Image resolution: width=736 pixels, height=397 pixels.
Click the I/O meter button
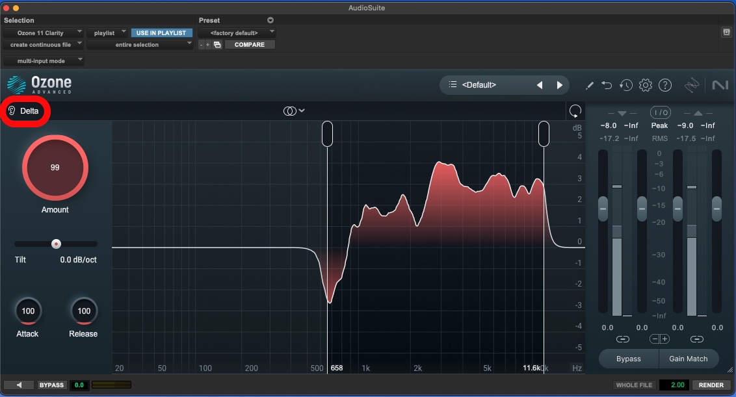click(x=660, y=112)
